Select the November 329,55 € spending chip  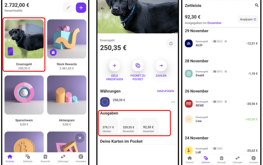[x=129, y=126]
